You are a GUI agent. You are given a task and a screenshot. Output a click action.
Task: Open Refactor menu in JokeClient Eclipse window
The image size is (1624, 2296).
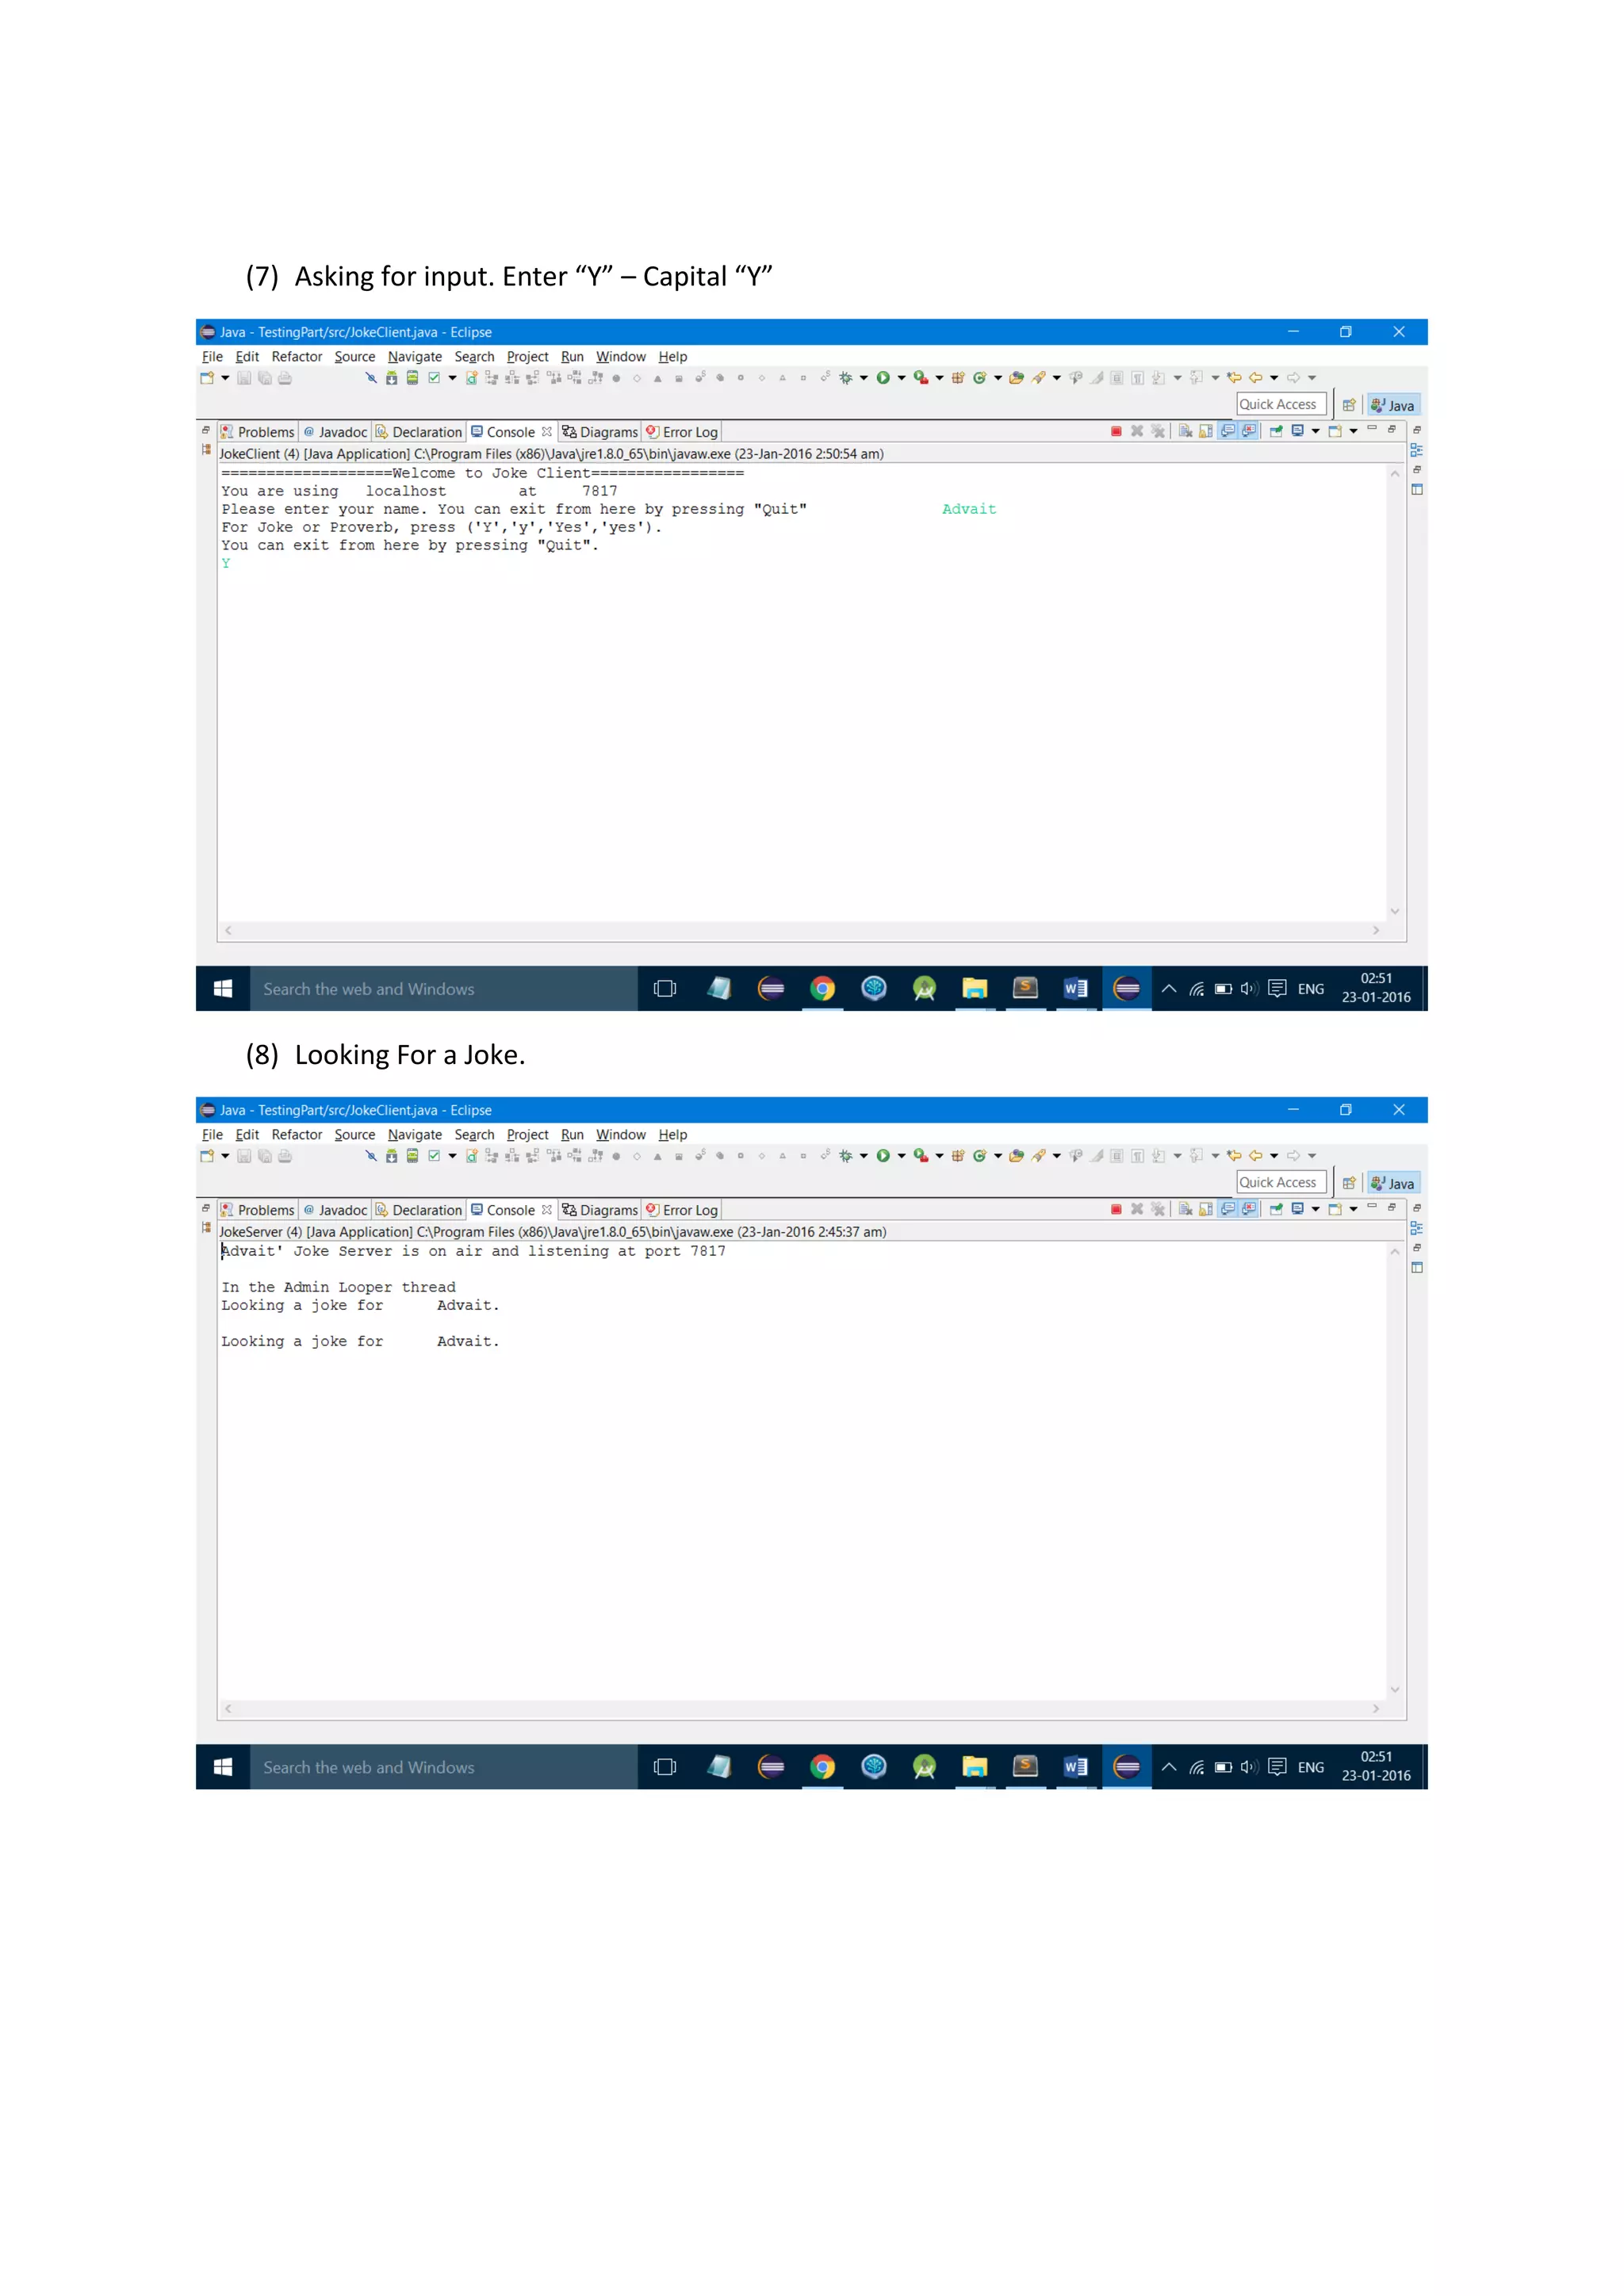pyautogui.click(x=297, y=357)
